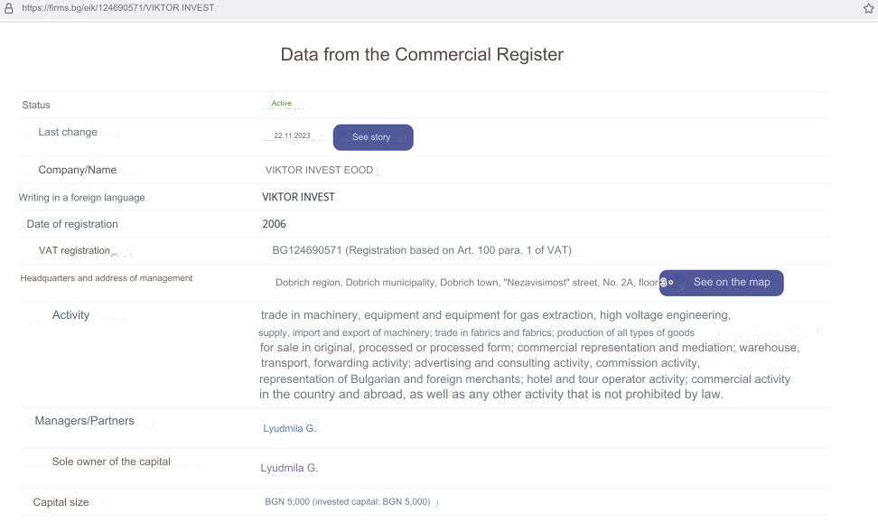The height and width of the screenshot is (523, 878).
Task: Click the Active status label
Action: pyautogui.click(x=282, y=103)
